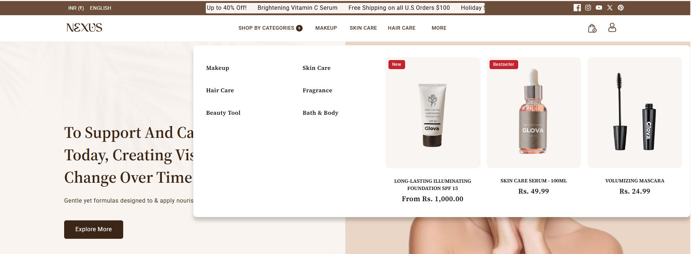
Task: Open the Instagram social icon
Action: tap(588, 8)
